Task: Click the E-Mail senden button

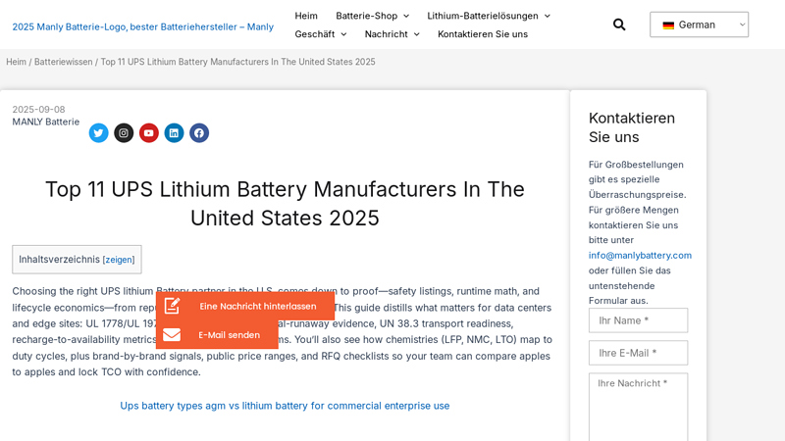Action: click(x=217, y=334)
